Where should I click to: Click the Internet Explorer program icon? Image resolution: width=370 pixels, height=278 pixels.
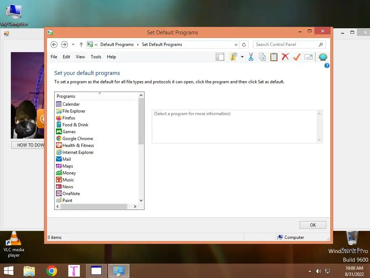click(x=59, y=152)
